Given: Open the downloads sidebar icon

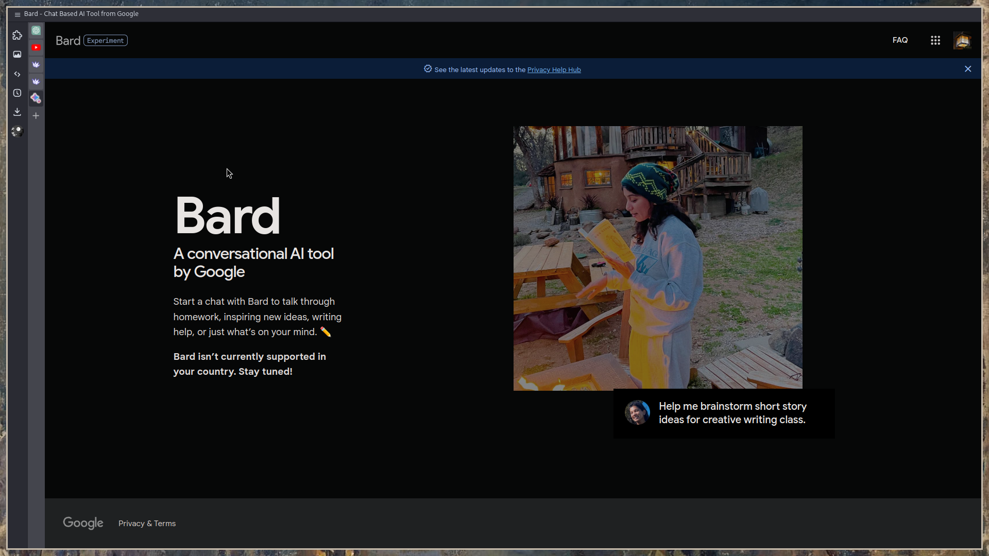Looking at the screenshot, I should (17, 112).
